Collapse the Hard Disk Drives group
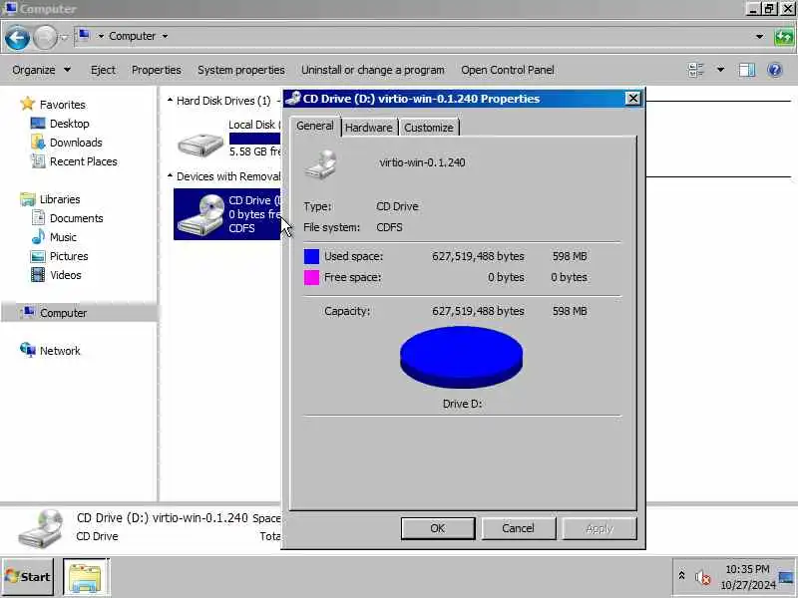 click(170, 101)
